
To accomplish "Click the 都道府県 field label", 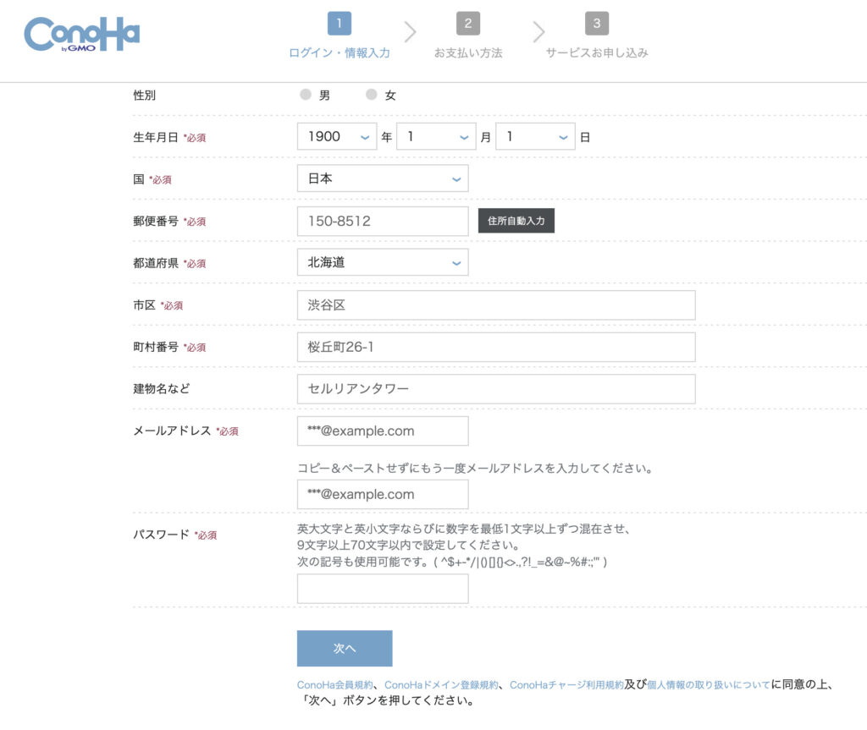I will coord(156,263).
